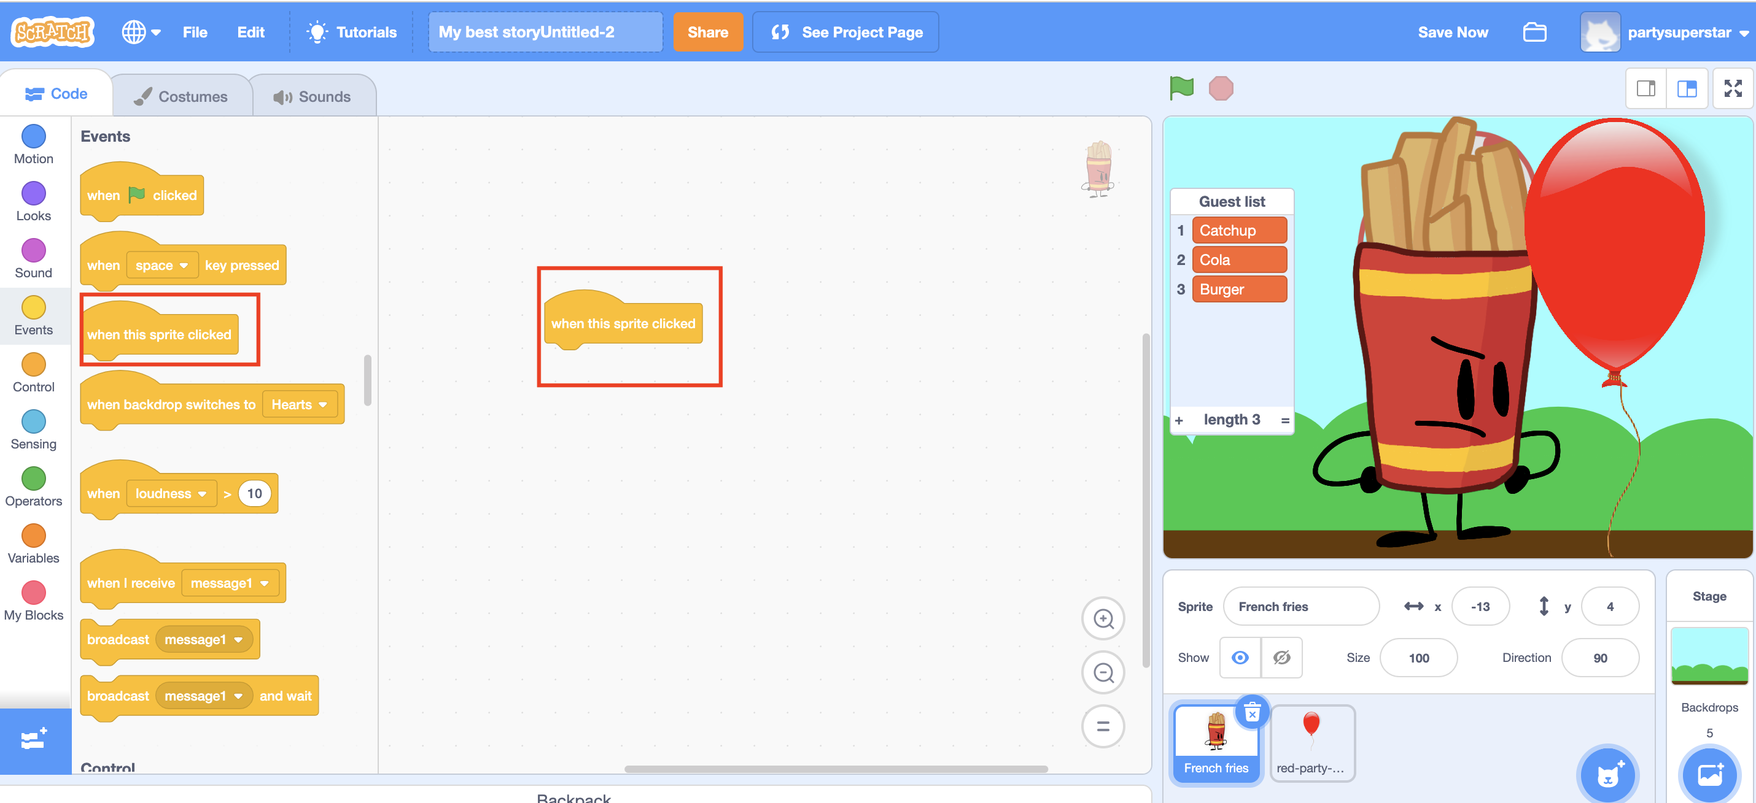Open the My Stuff folder icon

(1534, 32)
